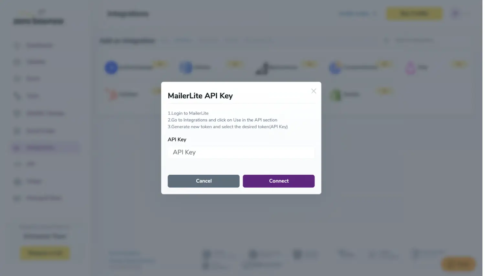Select the leftmost filter tab above the integrations
Image resolution: width=485 pixels, height=276 pixels.
click(x=165, y=40)
